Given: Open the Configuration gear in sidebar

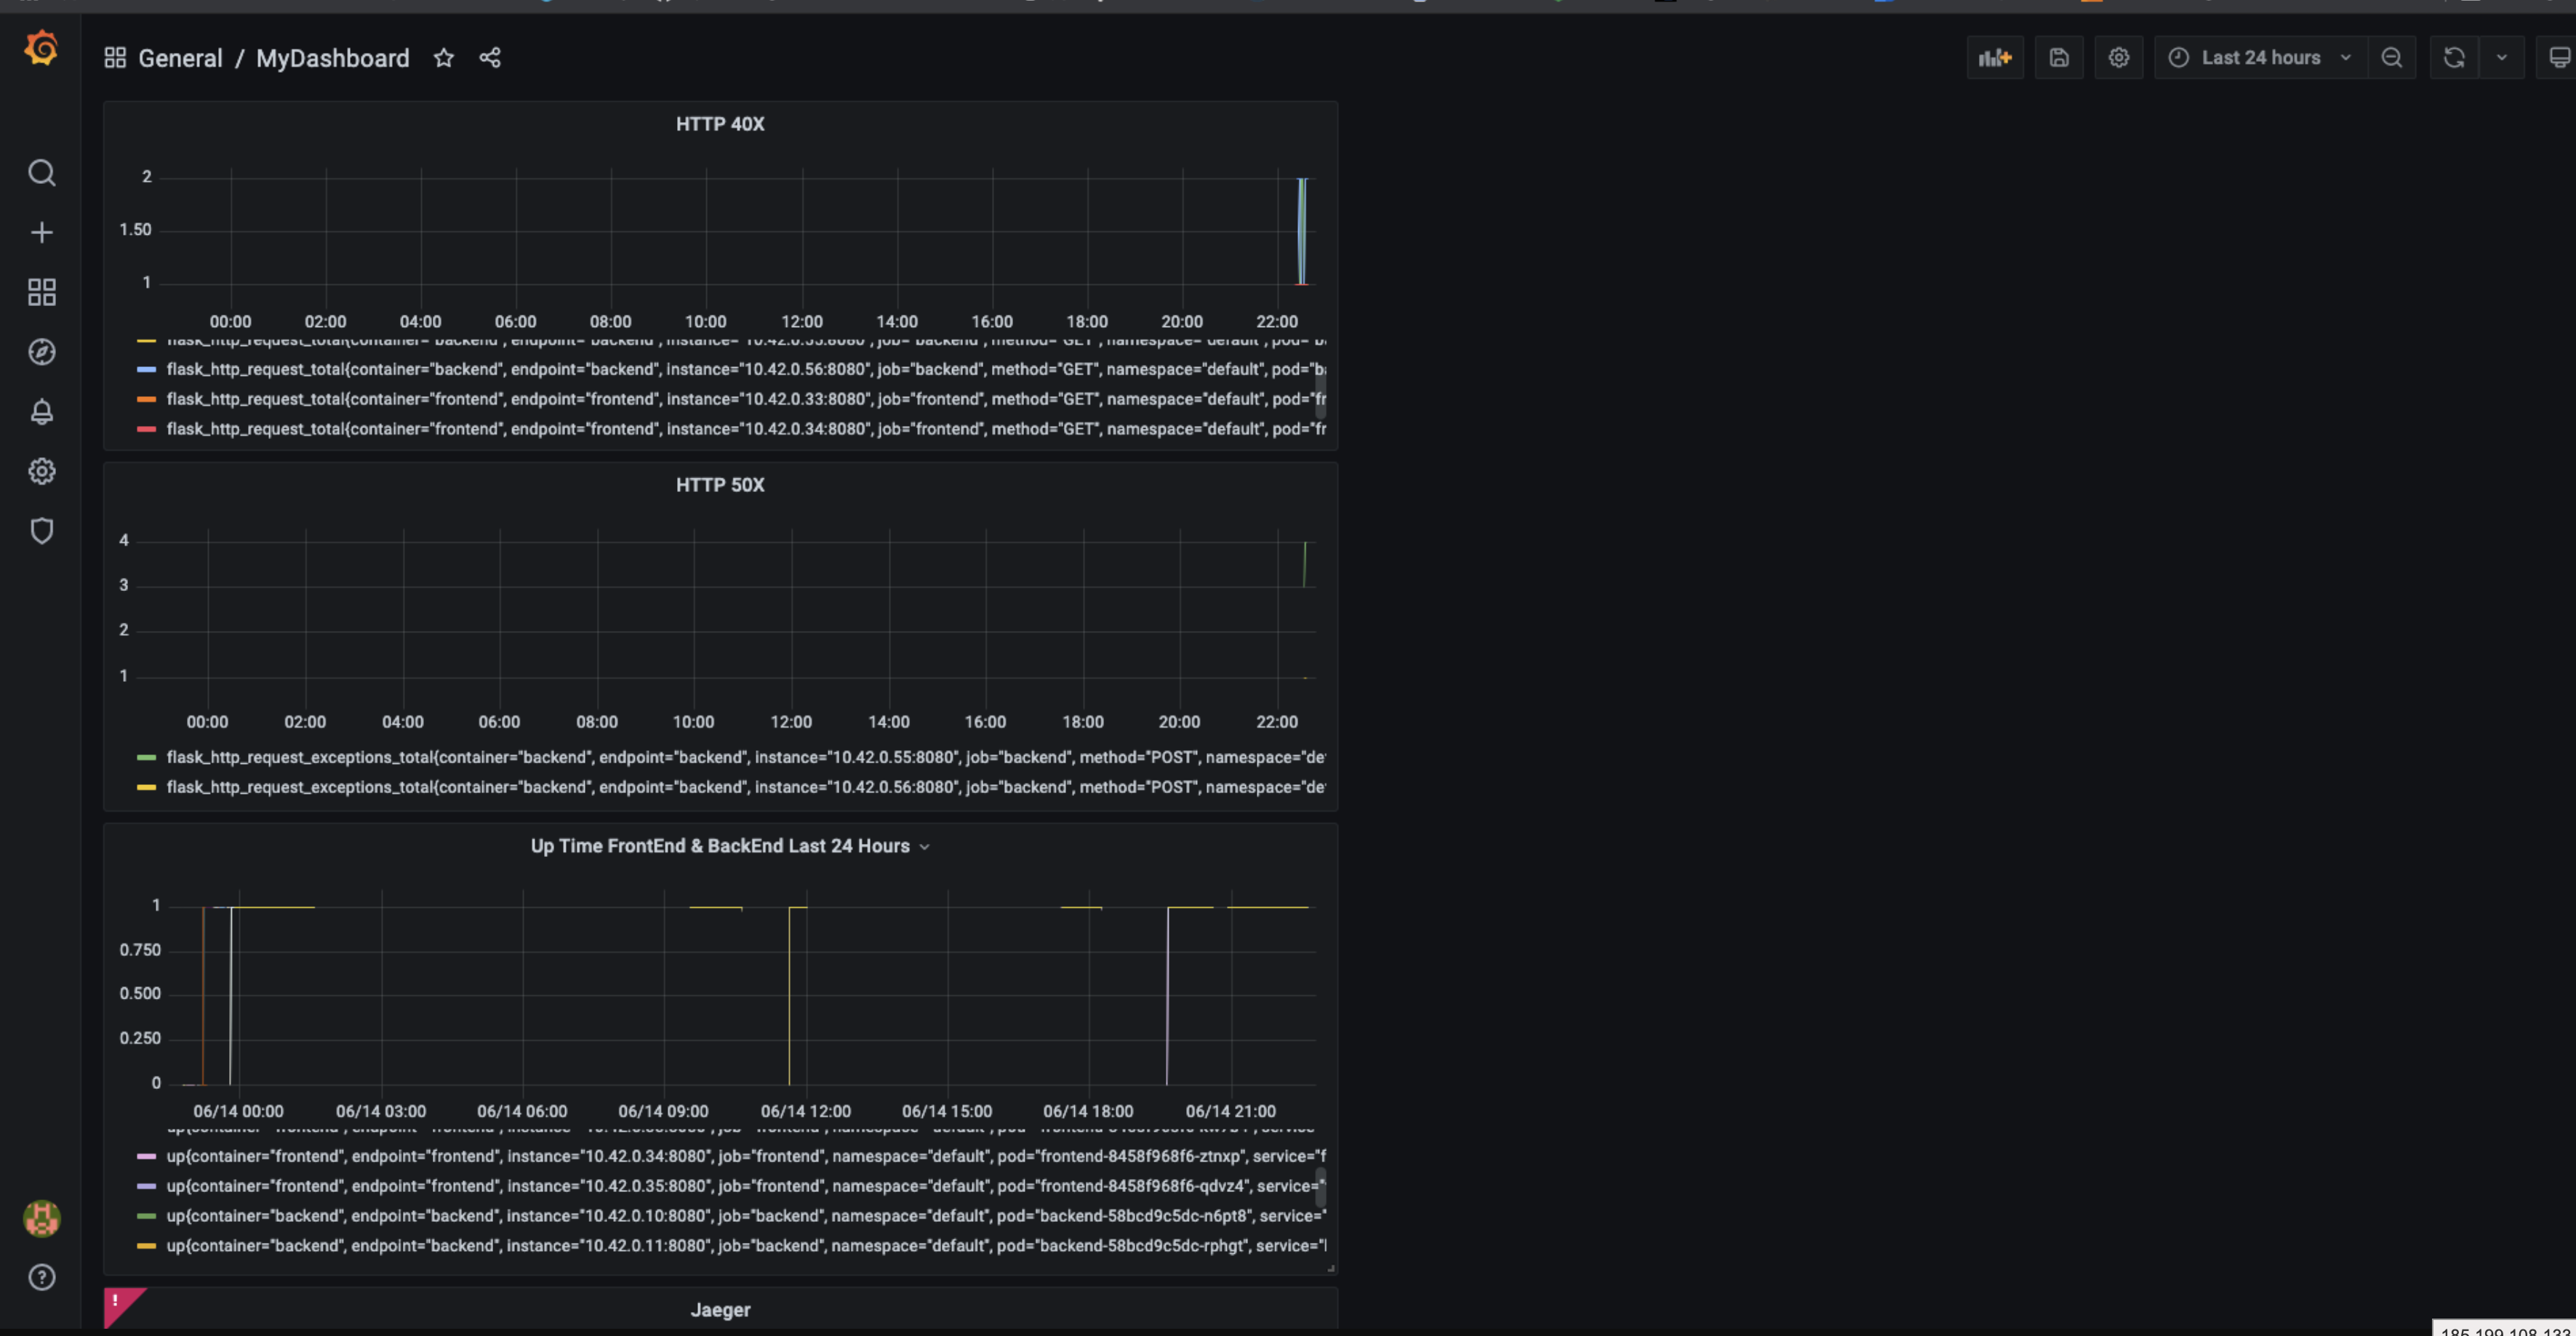Looking at the screenshot, I should 41,472.
